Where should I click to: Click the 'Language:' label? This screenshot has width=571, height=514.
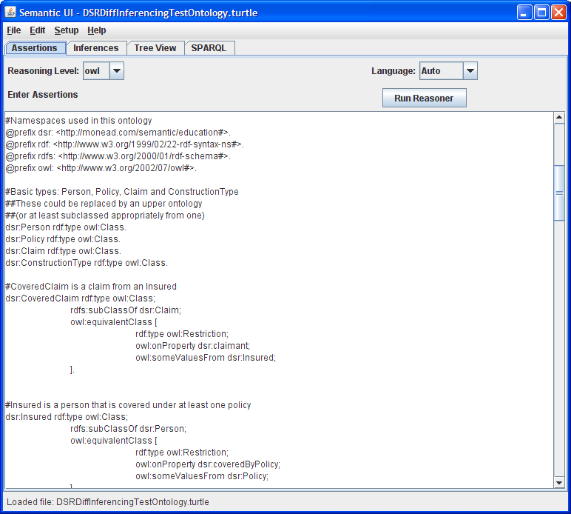pos(393,70)
